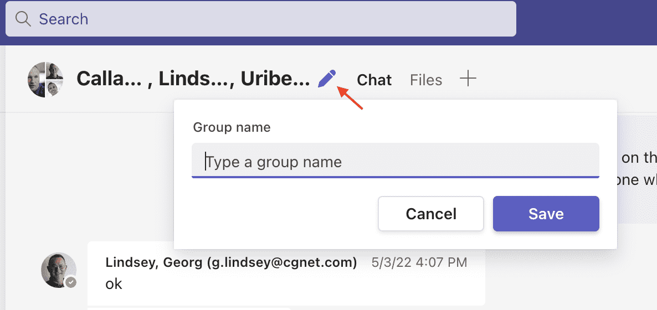Click the pencil edit group name icon
This screenshot has width=657, height=310.
pos(326,79)
